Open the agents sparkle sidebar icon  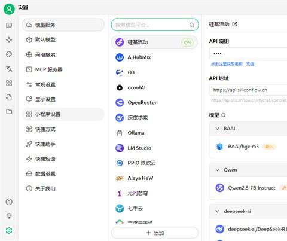[x=9, y=40]
